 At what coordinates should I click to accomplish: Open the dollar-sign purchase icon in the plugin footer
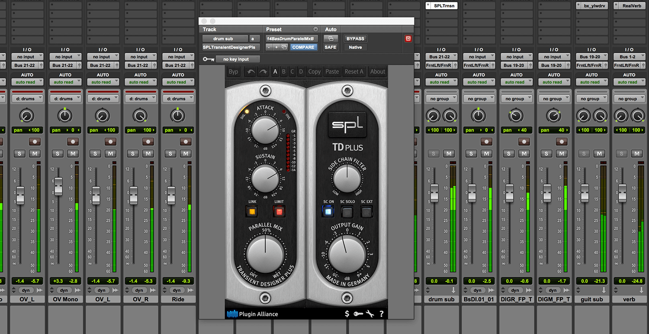coord(347,314)
